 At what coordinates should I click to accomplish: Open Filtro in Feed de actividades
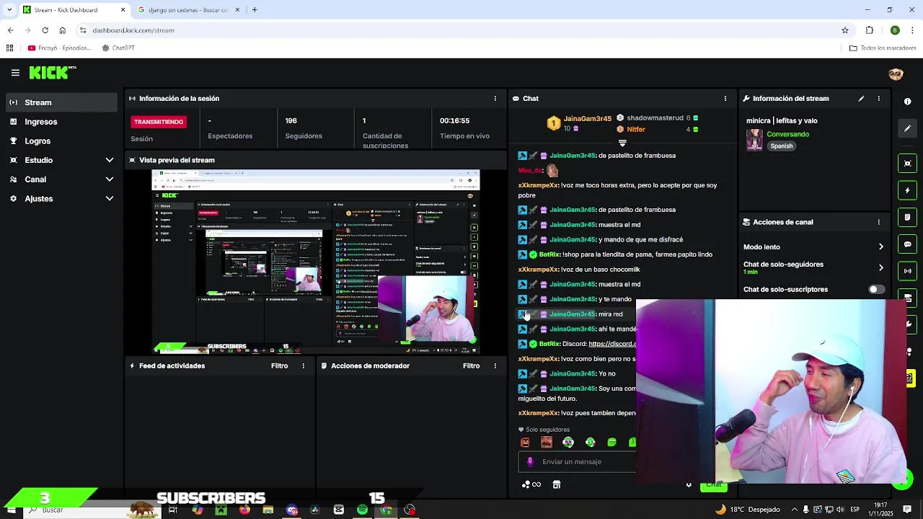[279, 366]
